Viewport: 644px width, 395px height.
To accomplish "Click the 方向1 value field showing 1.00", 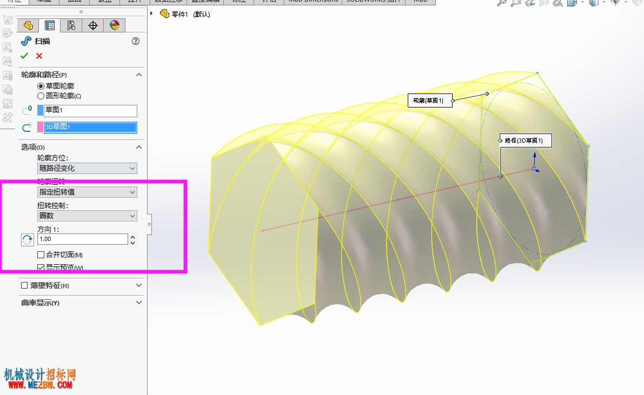I will point(83,239).
